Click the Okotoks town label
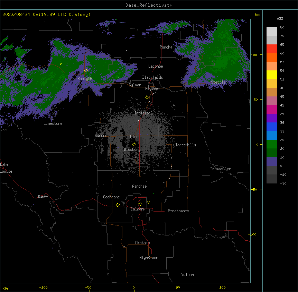The image size is (298, 292). [x=142, y=243]
